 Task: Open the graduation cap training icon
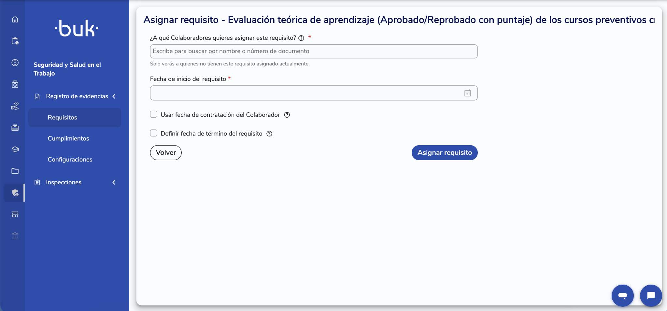(x=15, y=149)
